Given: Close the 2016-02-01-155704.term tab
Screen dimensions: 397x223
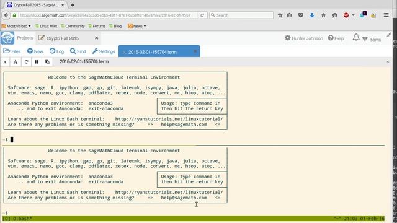Looking at the screenshot, I should coord(195,51).
